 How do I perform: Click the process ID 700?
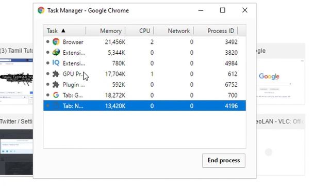click(233, 95)
